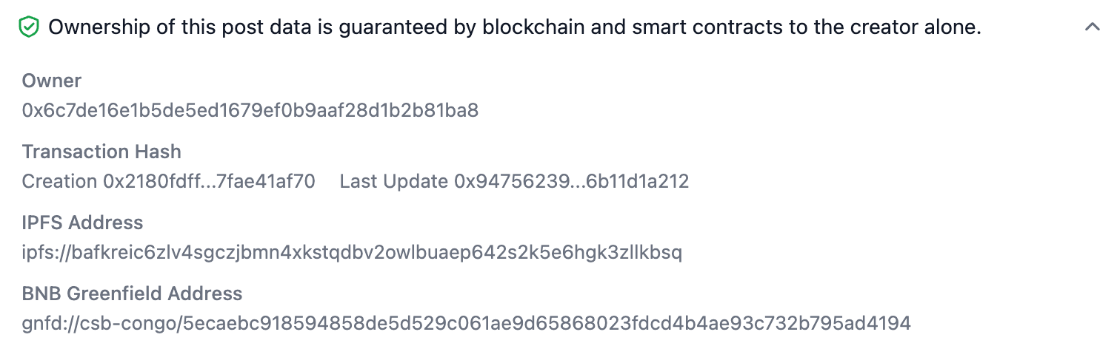
Task: Click the ipfs:// protocol prefix
Action: pos(46,253)
